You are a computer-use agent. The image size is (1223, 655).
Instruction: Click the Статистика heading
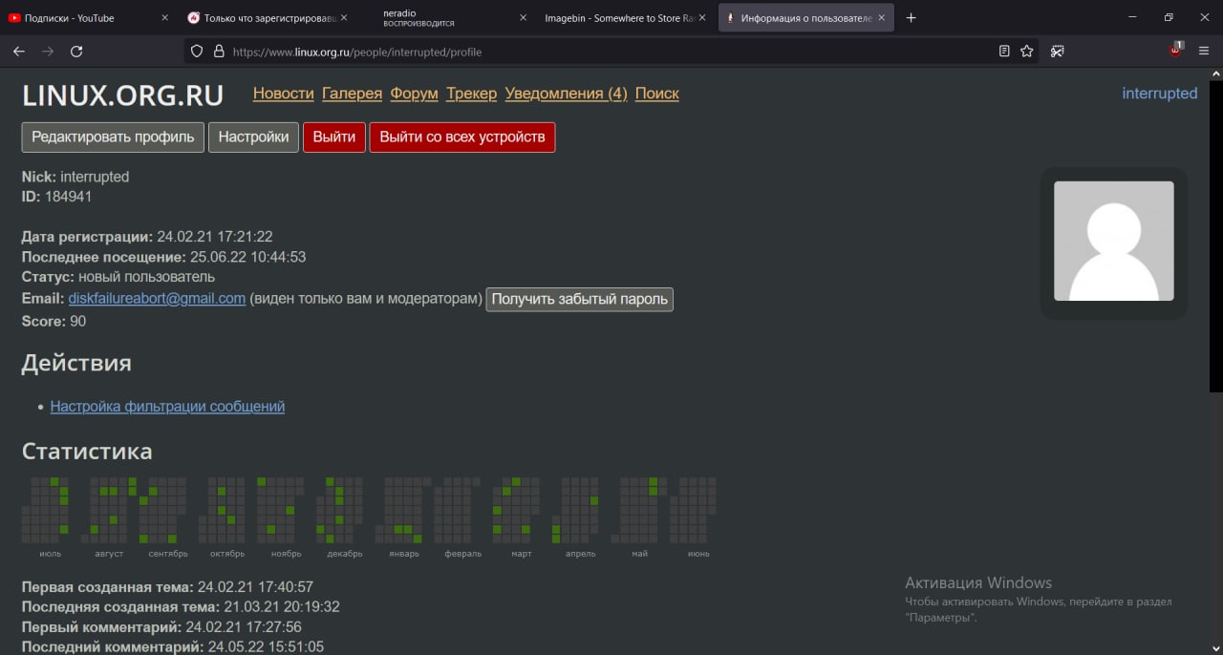click(x=87, y=452)
